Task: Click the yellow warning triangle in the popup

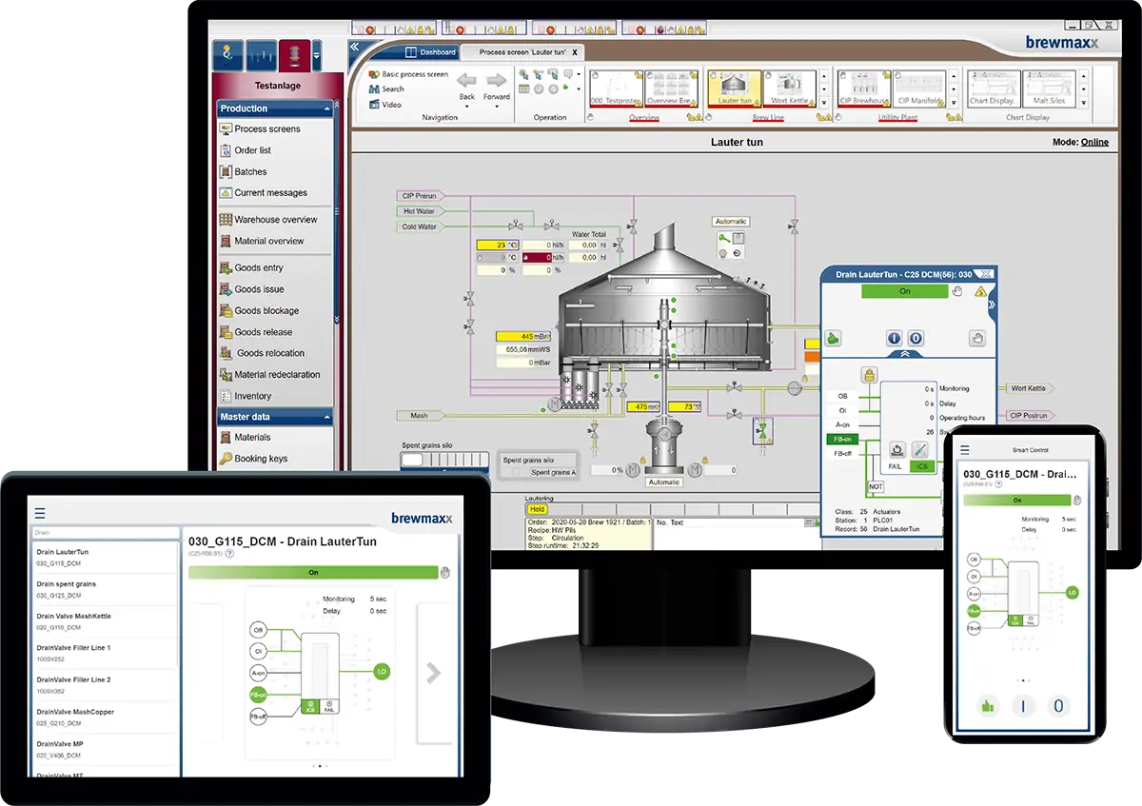Action: pos(980,291)
